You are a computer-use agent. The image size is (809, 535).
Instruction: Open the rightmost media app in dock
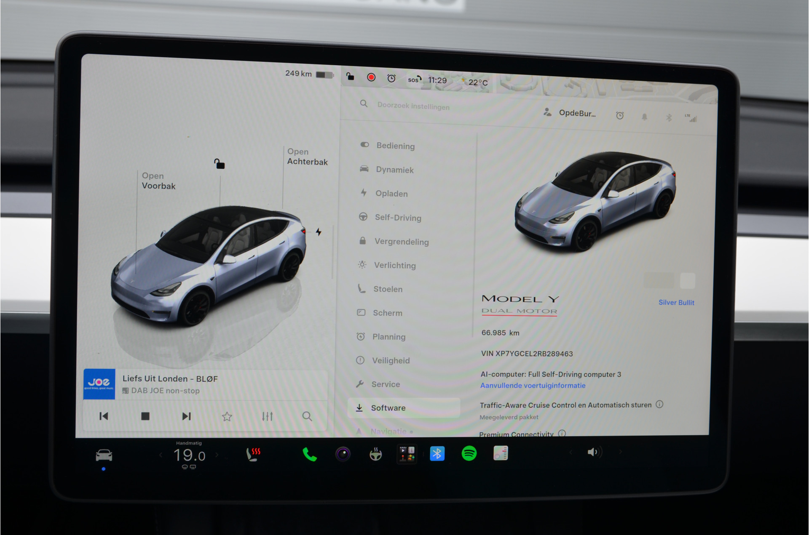click(x=501, y=453)
